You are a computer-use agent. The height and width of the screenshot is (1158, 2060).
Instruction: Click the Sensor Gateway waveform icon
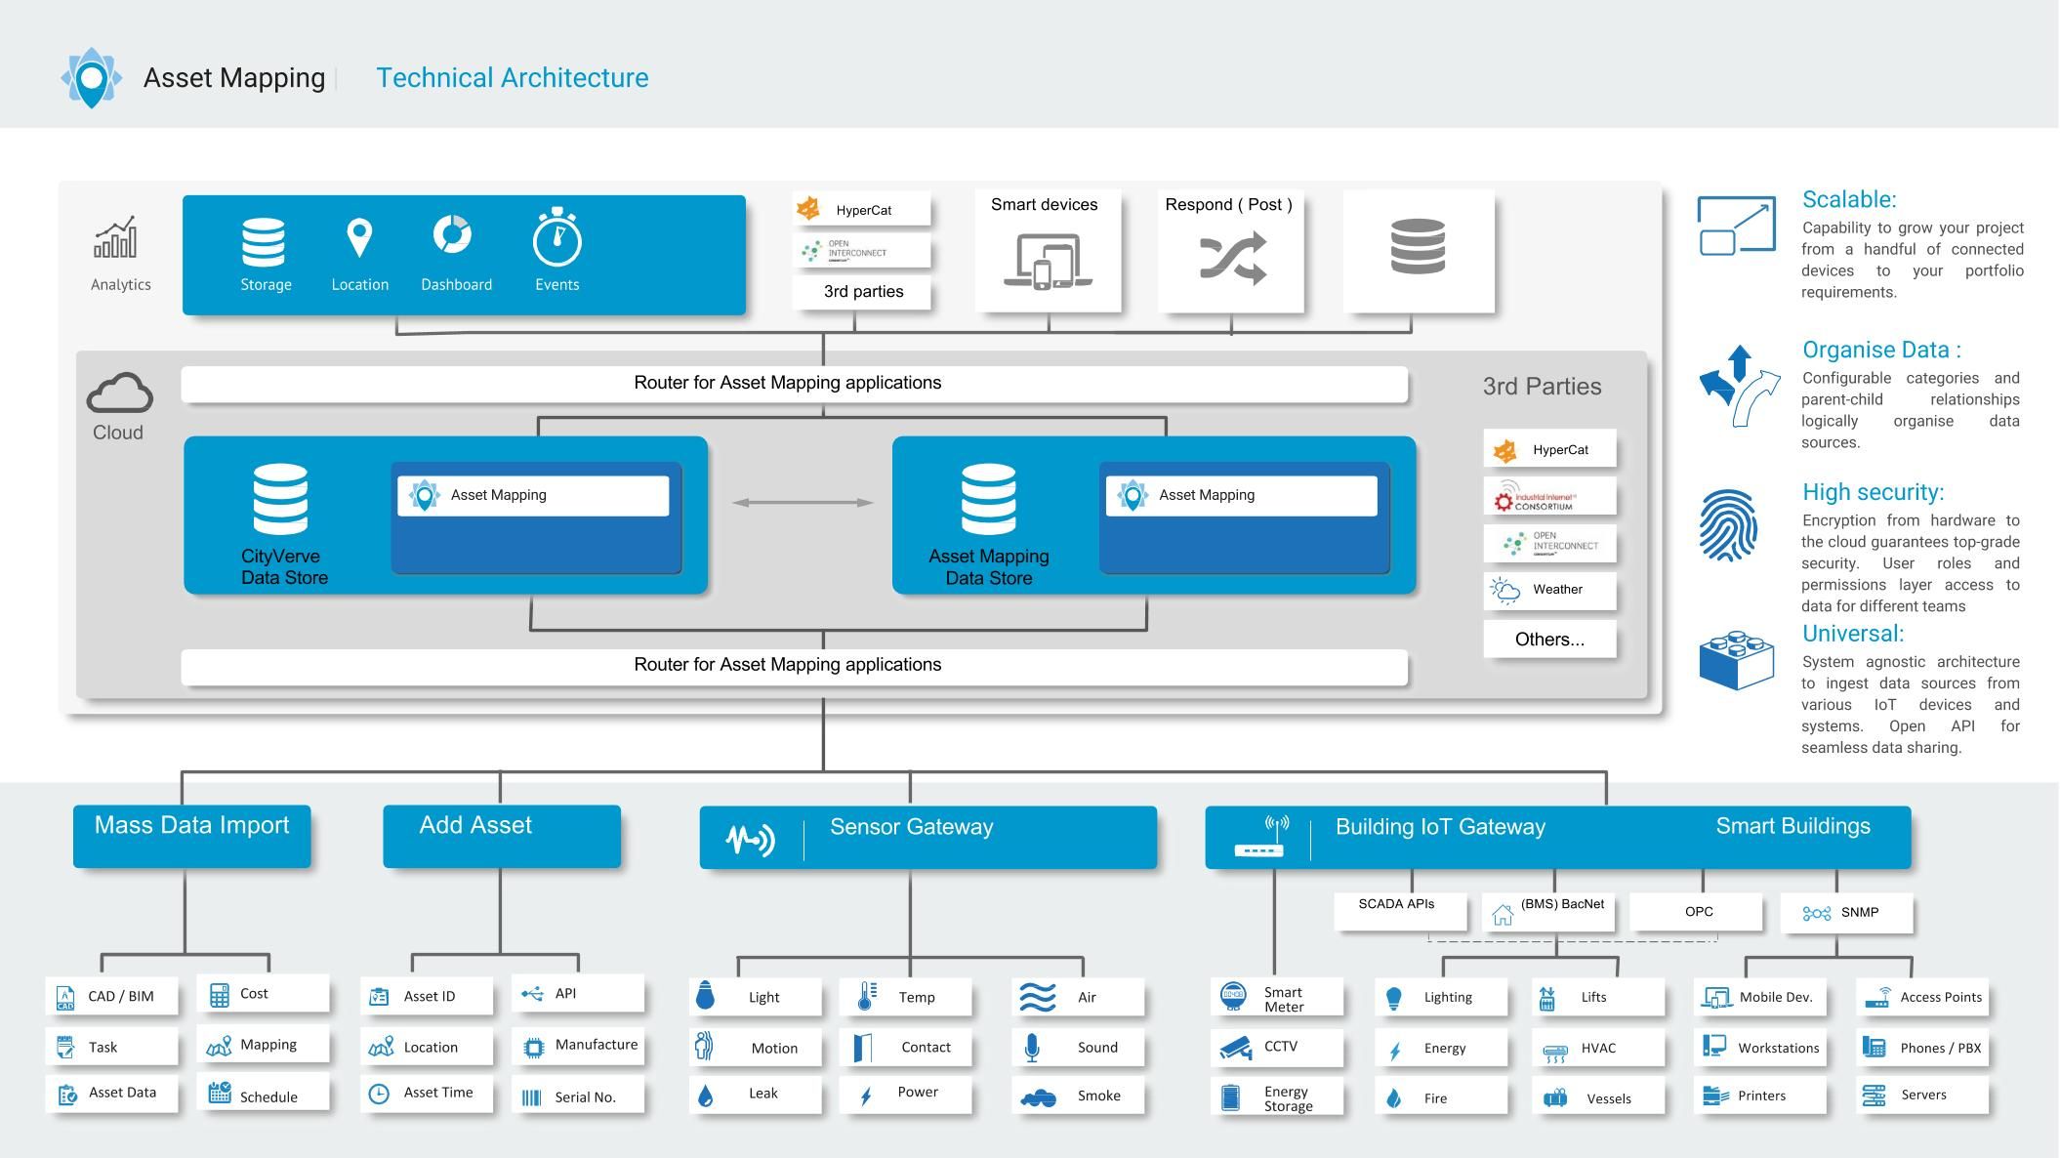pos(750,839)
